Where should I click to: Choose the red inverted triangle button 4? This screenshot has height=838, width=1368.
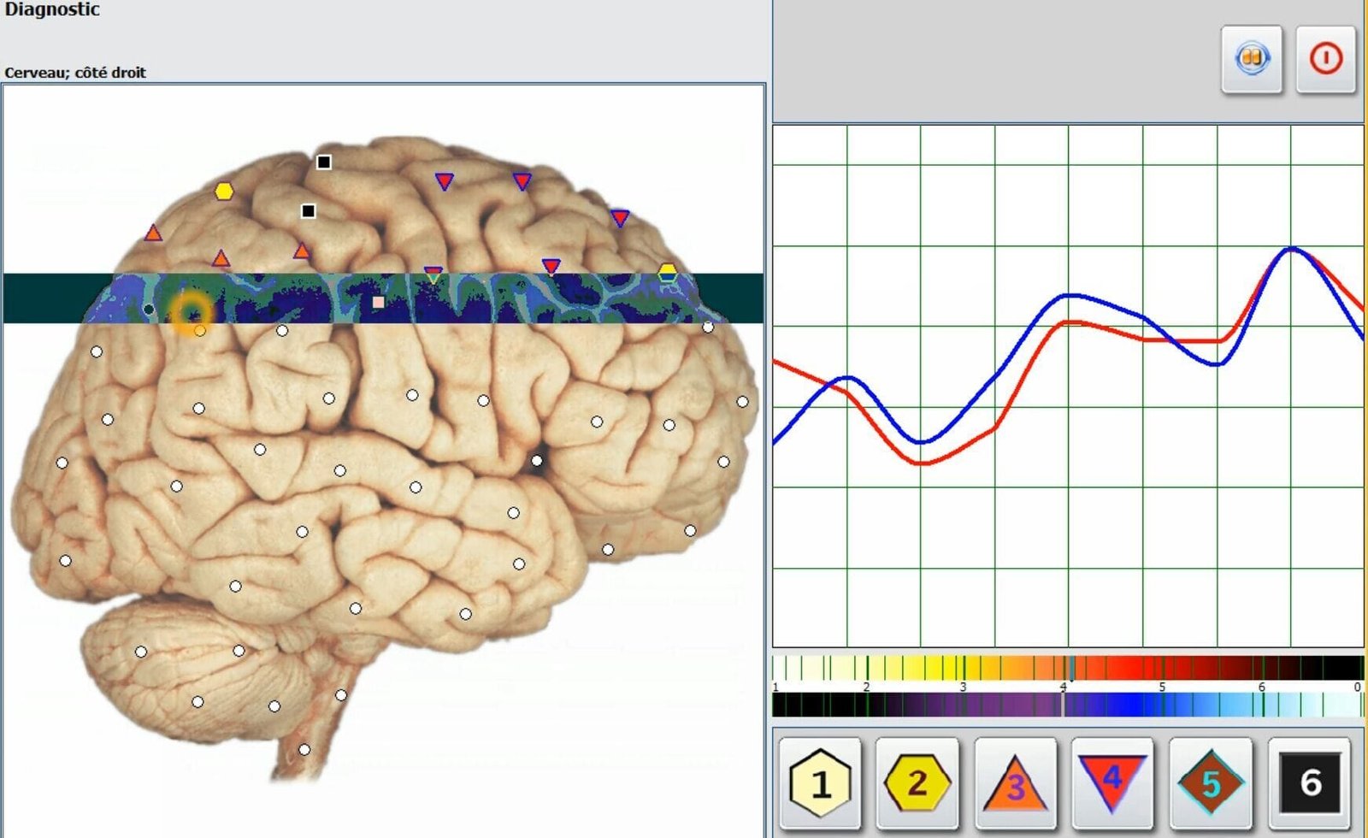(1111, 782)
